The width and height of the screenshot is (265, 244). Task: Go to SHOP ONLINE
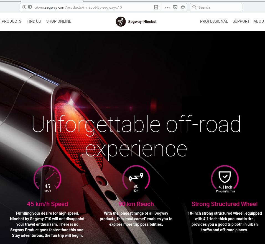[x=59, y=21]
